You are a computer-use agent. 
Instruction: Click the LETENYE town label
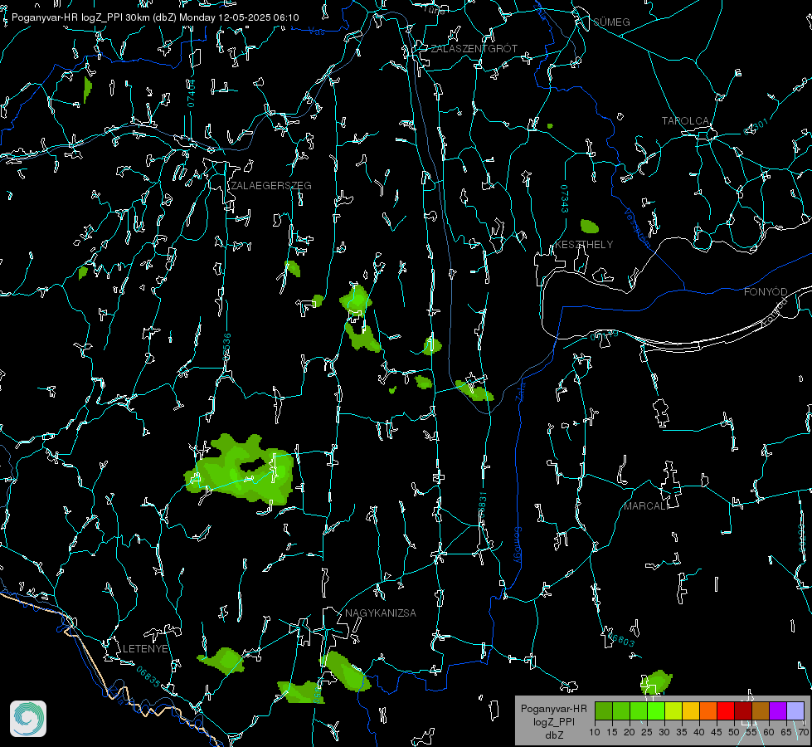pos(145,648)
